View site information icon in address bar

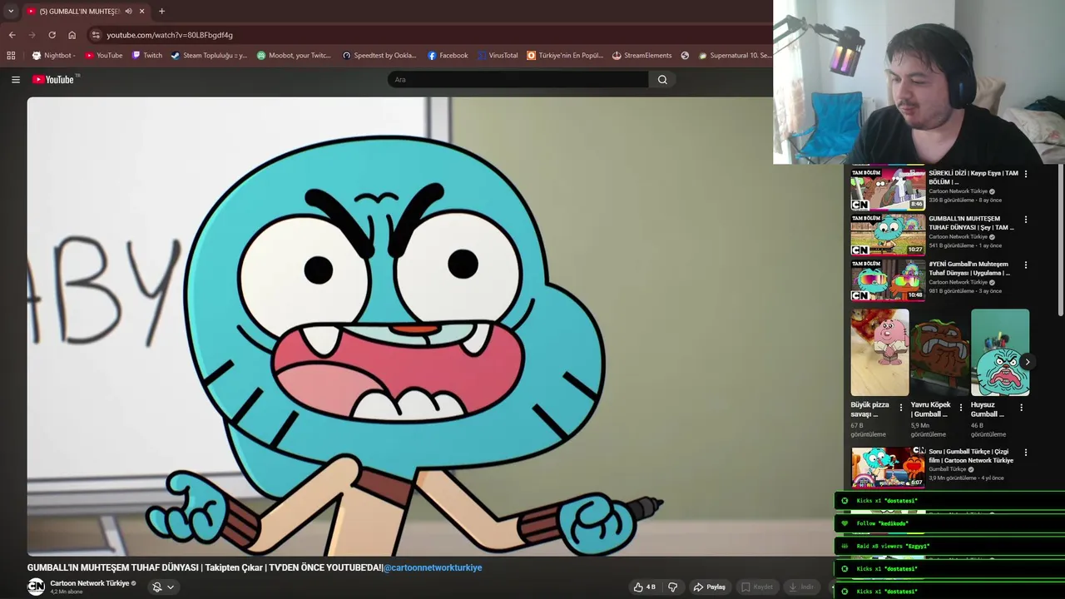(96, 35)
